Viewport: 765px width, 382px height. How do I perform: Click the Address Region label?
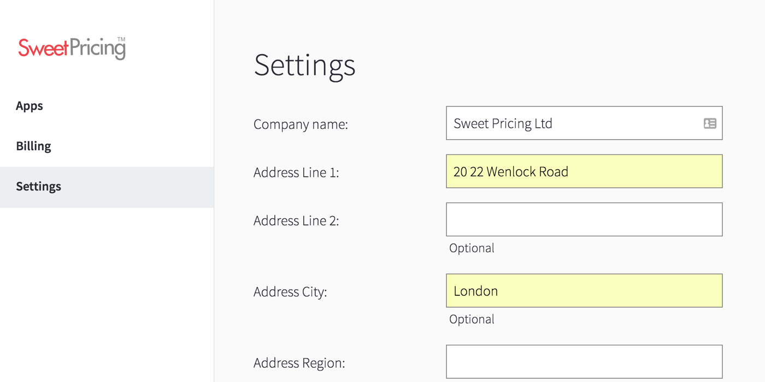click(299, 363)
